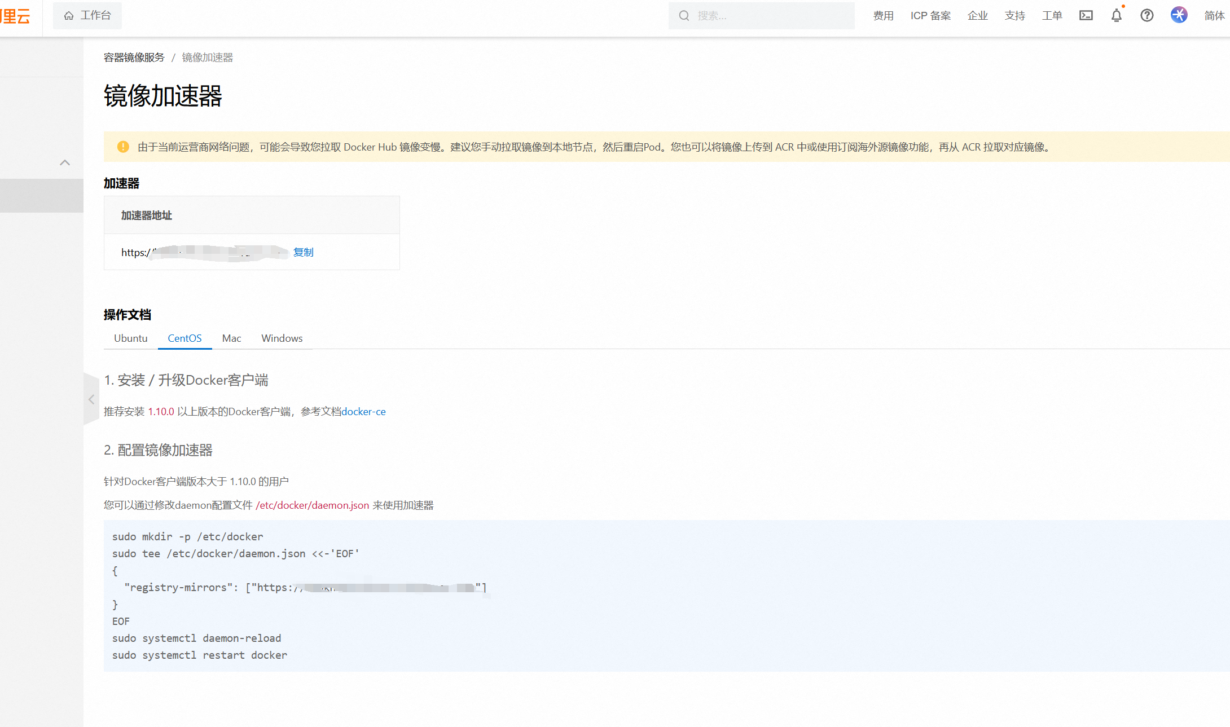Click the orange warning icon in notice
The width and height of the screenshot is (1230, 727).
[123, 147]
